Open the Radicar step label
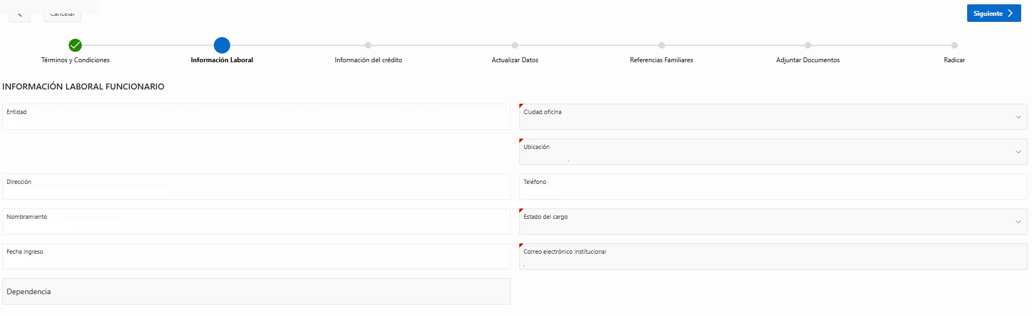Screen dimensions: 1032x316 [955, 60]
